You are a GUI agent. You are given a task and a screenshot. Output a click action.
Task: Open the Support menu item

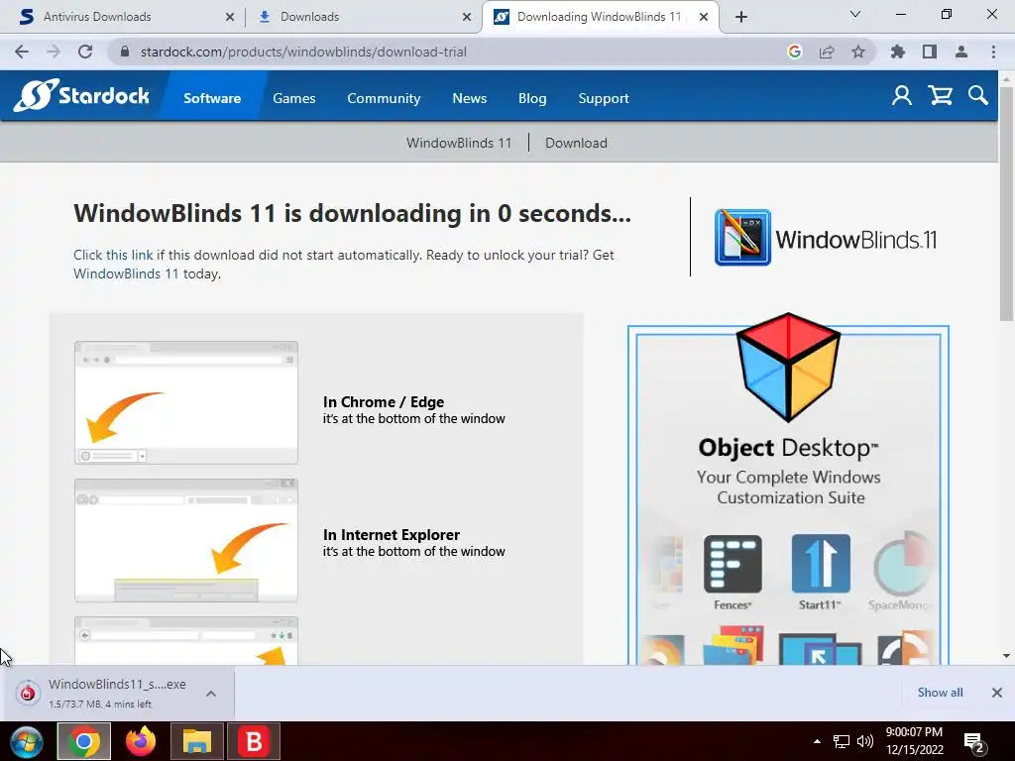604,98
